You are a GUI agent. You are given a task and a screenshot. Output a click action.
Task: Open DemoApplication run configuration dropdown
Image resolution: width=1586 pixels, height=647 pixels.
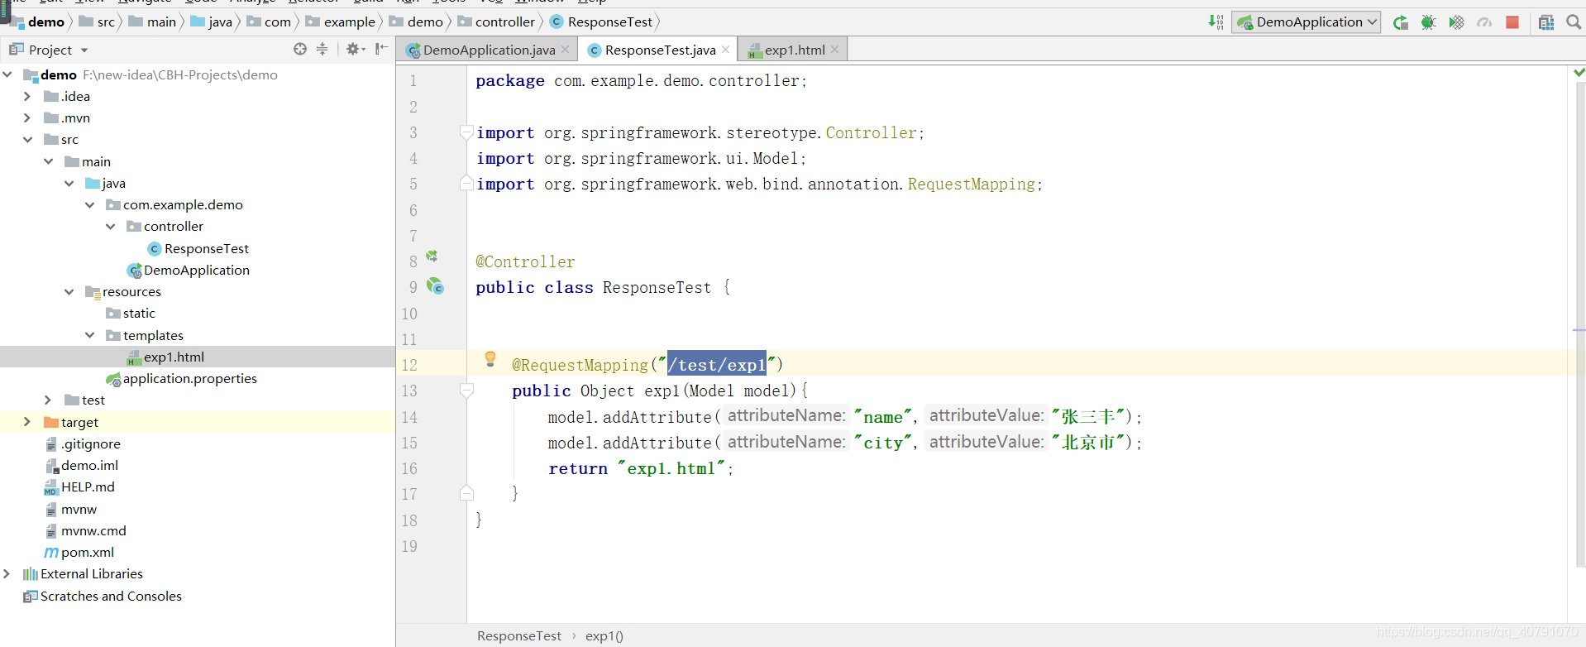pyautogui.click(x=1307, y=22)
